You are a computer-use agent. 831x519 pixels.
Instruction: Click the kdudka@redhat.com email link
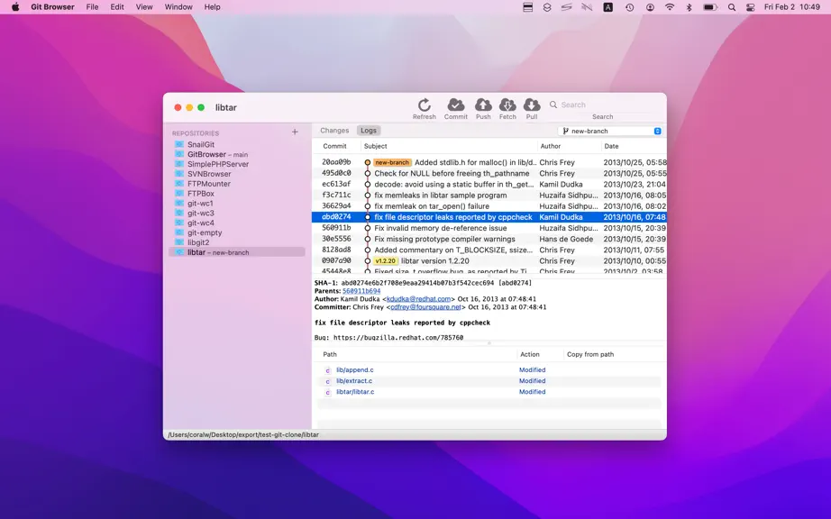coord(419,298)
